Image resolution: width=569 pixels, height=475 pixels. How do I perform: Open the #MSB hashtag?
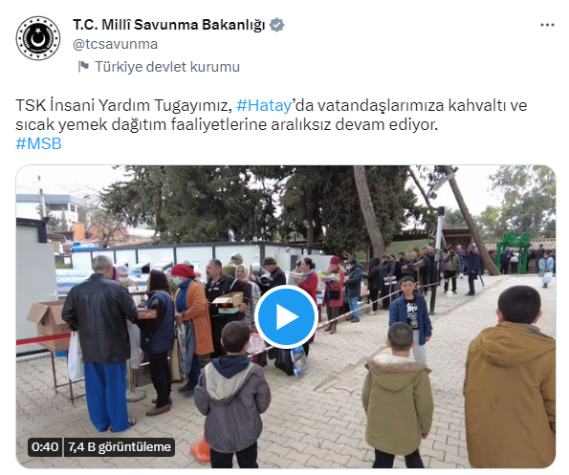(39, 143)
